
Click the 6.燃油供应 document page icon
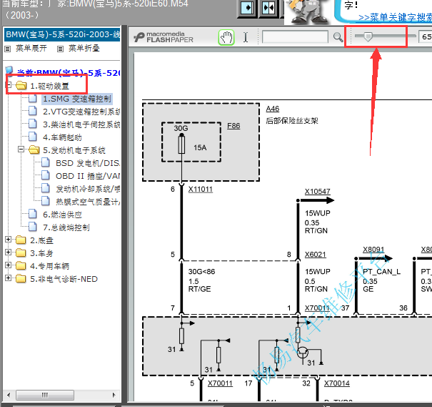33,214
